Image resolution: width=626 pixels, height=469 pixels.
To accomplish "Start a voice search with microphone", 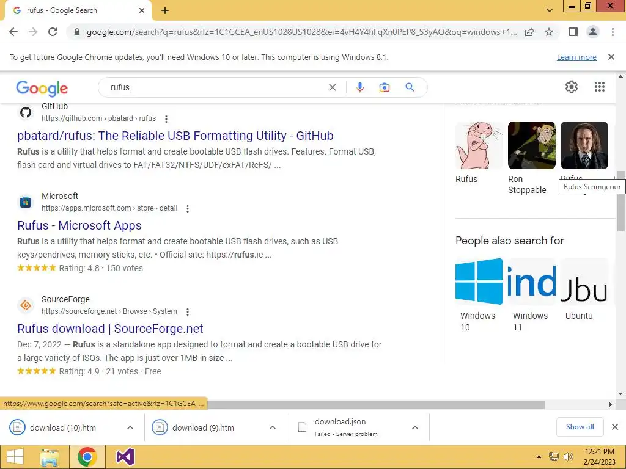I will [359, 87].
